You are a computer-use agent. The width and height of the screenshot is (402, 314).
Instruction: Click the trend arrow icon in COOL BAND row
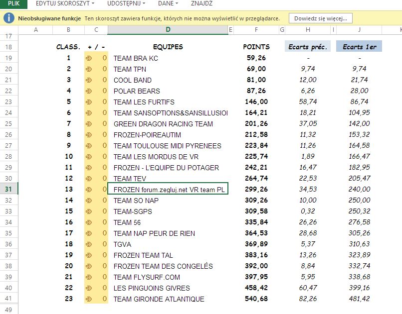coord(89,80)
